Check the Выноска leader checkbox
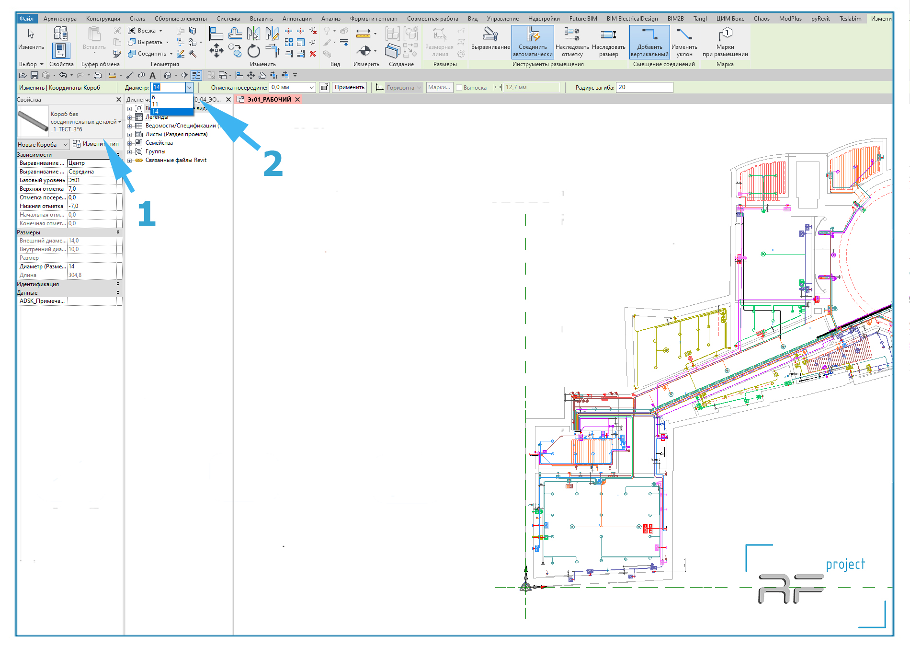 pos(459,88)
